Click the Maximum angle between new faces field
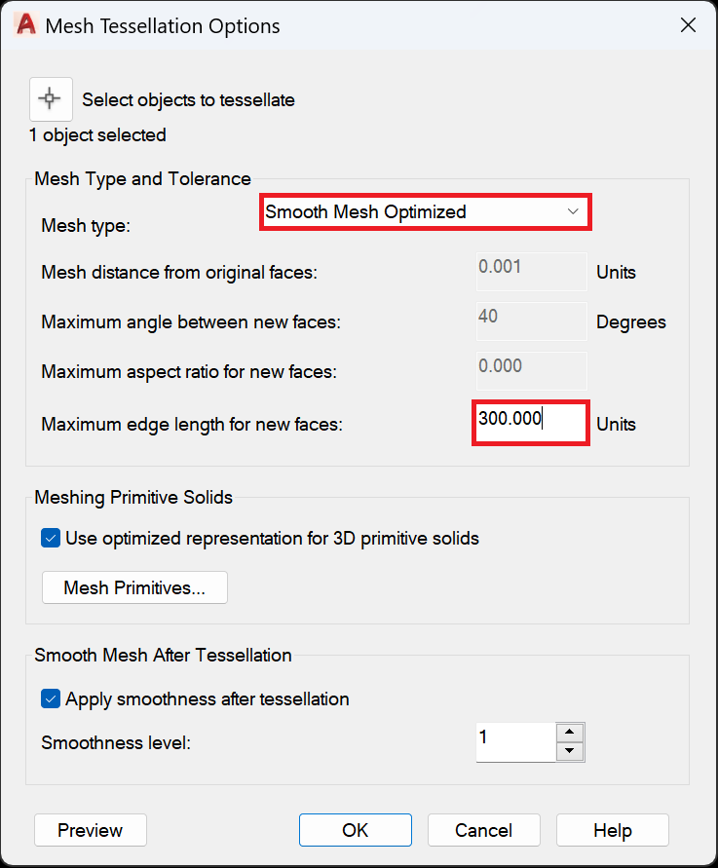 coord(531,321)
